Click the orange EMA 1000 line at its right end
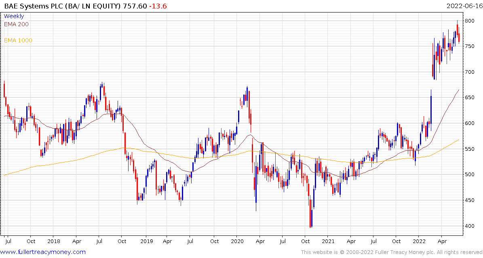This screenshot has height=258, width=483. (458, 140)
